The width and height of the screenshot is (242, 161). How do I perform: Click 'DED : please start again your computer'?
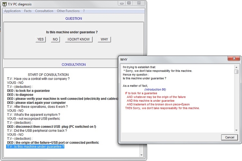pyautogui.click(x=36, y=103)
